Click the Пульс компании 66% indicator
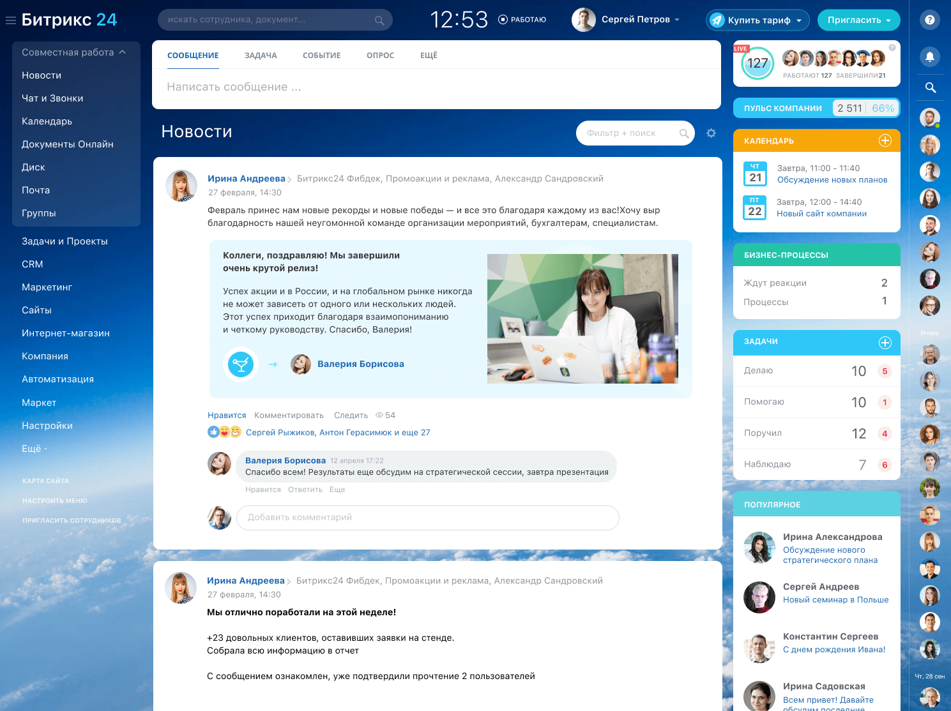Viewport: 951px width, 711px height. pyautogui.click(x=883, y=109)
